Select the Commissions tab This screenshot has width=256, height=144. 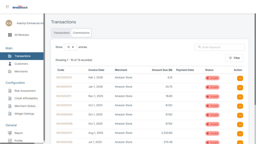coord(81,33)
